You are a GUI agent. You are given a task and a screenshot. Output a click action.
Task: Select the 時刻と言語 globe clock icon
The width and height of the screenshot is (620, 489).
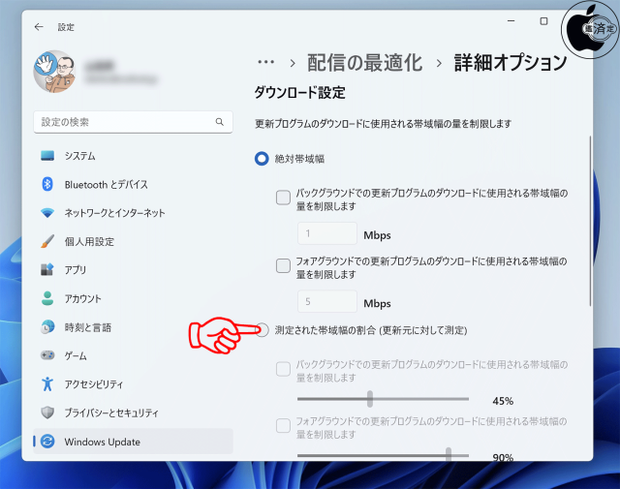click(x=47, y=327)
